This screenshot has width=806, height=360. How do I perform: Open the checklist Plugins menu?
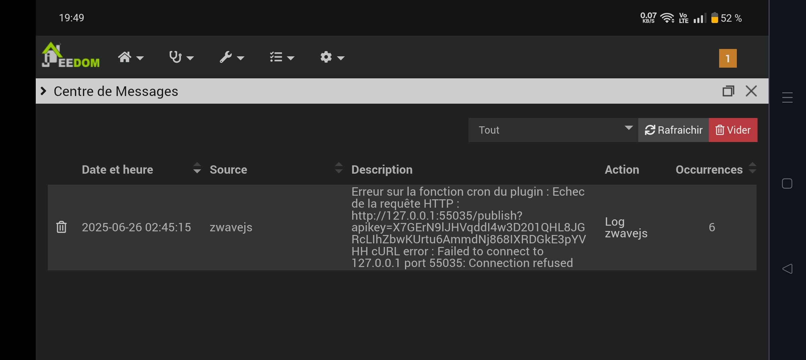coord(282,57)
